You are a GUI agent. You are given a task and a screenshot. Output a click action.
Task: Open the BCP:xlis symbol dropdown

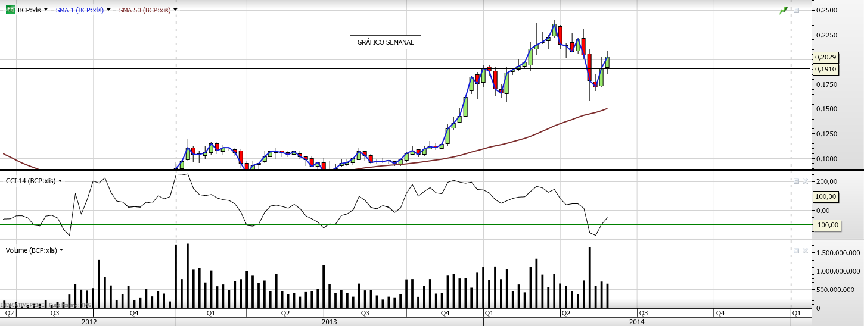(46, 10)
